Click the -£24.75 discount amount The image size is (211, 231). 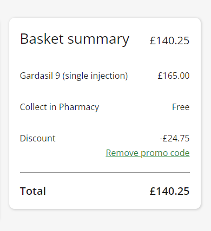tap(175, 138)
